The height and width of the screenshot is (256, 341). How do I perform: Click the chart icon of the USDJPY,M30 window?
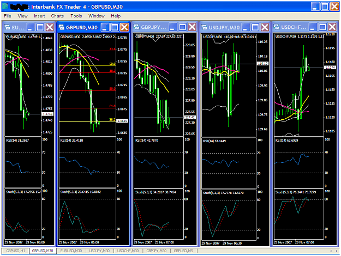[204, 27]
